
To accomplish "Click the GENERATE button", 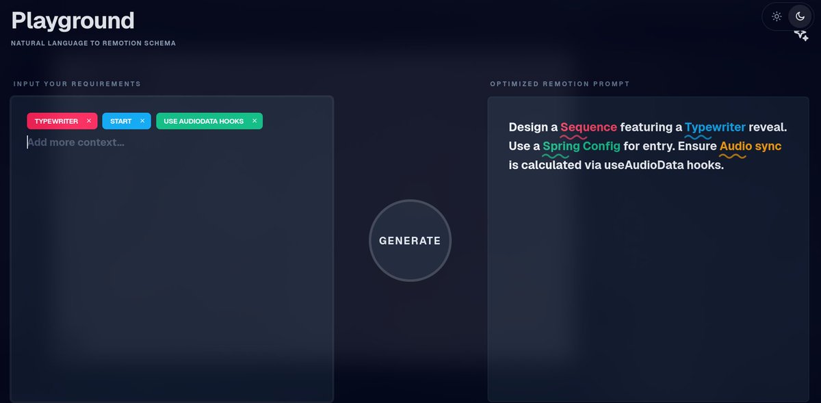I will click(x=410, y=240).
